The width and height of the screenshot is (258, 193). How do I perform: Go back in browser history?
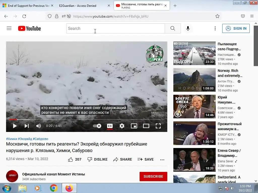[6, 16]
